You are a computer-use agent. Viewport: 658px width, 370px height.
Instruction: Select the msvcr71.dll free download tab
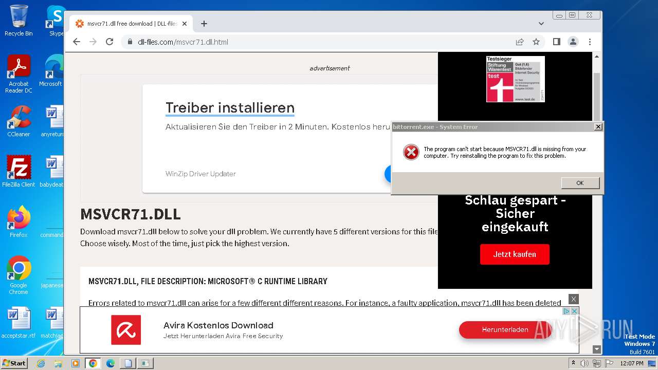tap(131, 24)
